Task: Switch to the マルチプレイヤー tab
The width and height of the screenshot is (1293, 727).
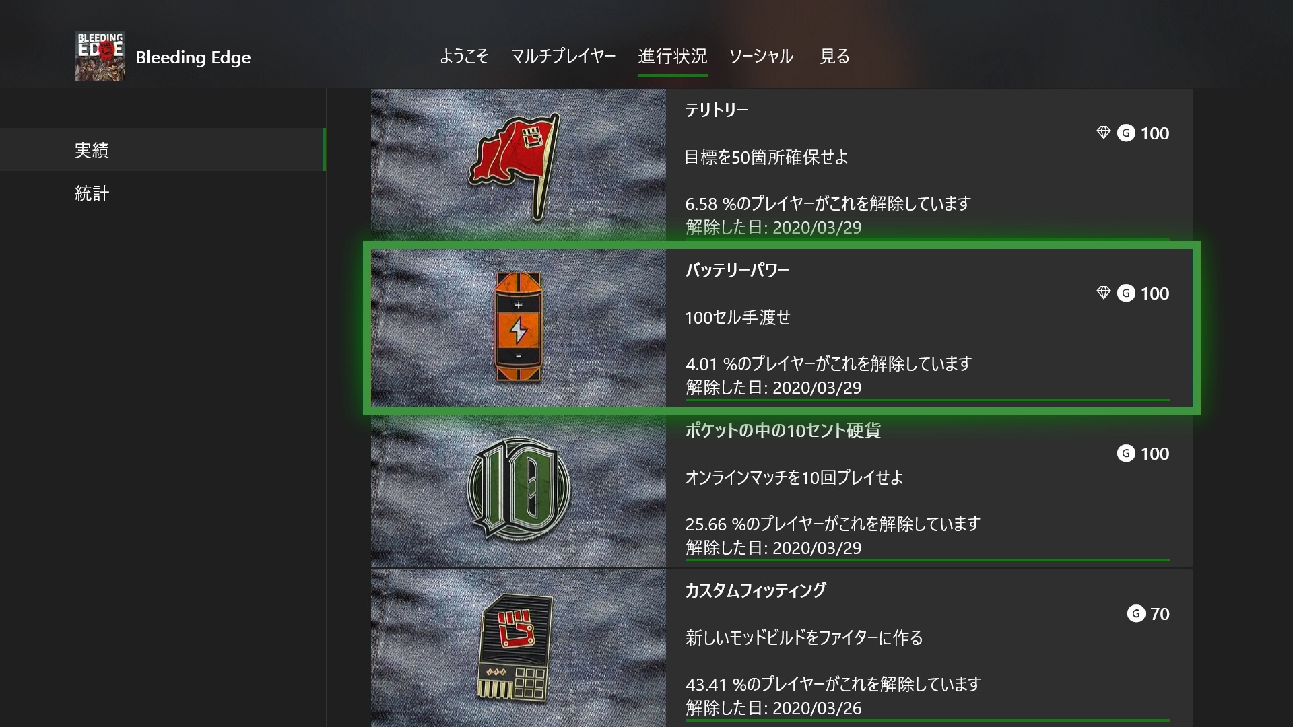Action: tap(563, 57)
